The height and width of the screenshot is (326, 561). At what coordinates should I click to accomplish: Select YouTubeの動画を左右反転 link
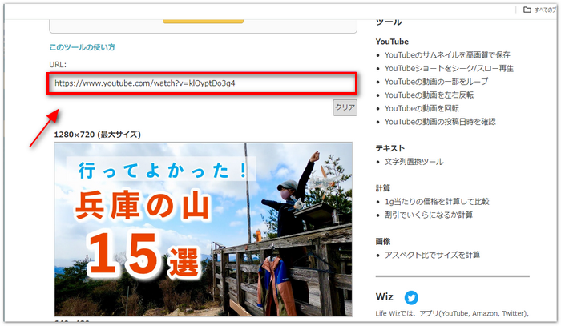(429, 95)
